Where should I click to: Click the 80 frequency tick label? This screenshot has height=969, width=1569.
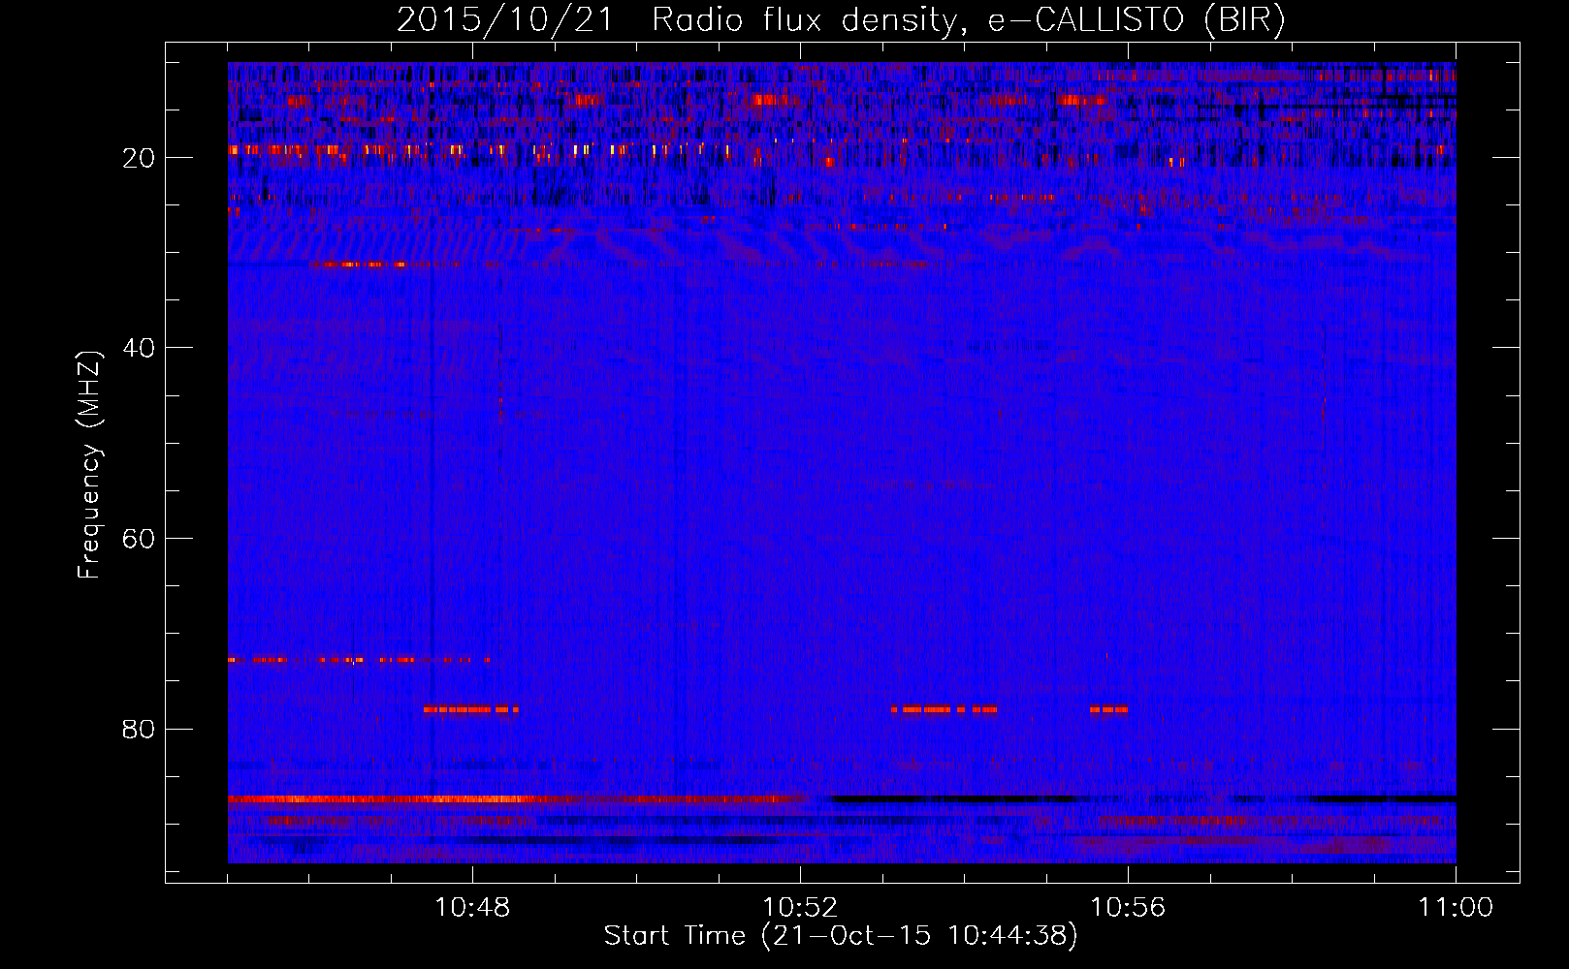pyautogui.click(x=140, y=729)
